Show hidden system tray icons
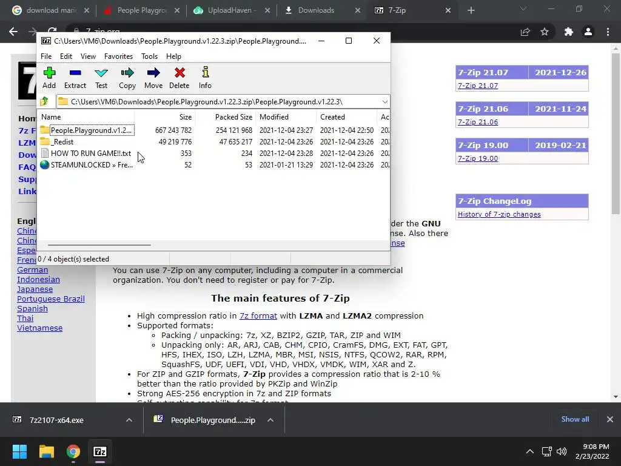Viewport: 621px width, 466px height. tap(530, 451)
